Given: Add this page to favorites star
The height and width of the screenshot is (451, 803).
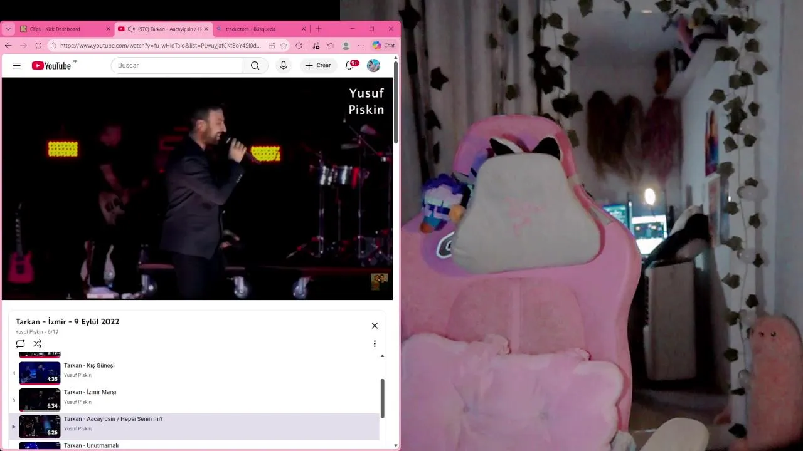Looking at the screenshot, I should [x=284, y=46].
